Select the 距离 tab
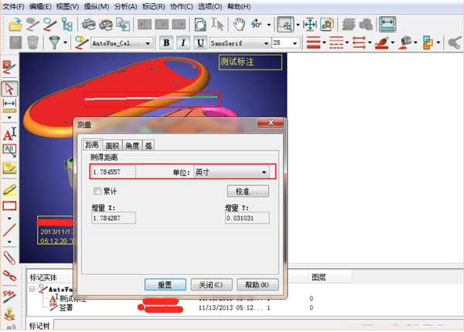The image size is (464, 332). click(x=92, y=144)
